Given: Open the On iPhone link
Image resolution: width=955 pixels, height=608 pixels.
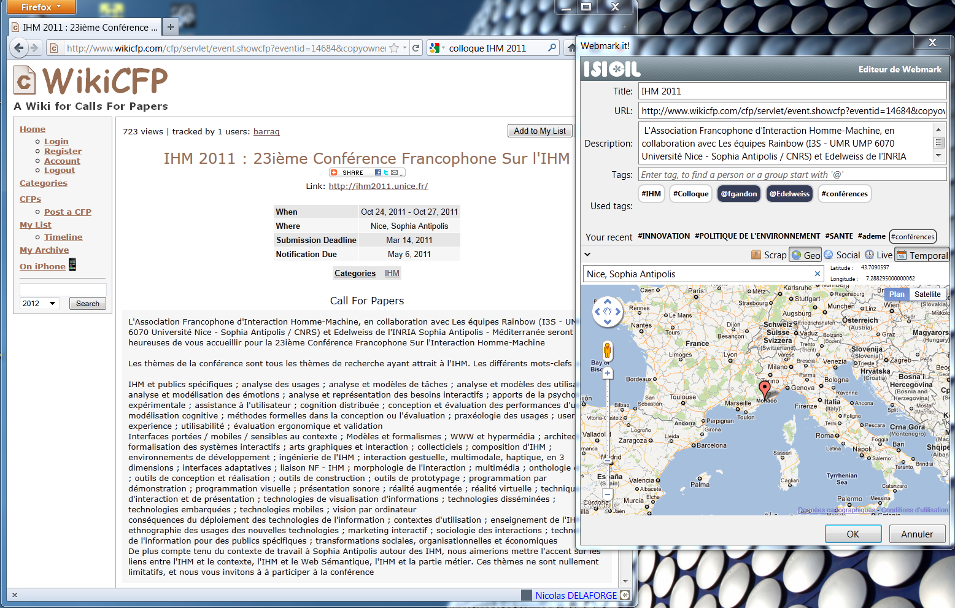Looking at the screenshot, I should coord(42,266).
